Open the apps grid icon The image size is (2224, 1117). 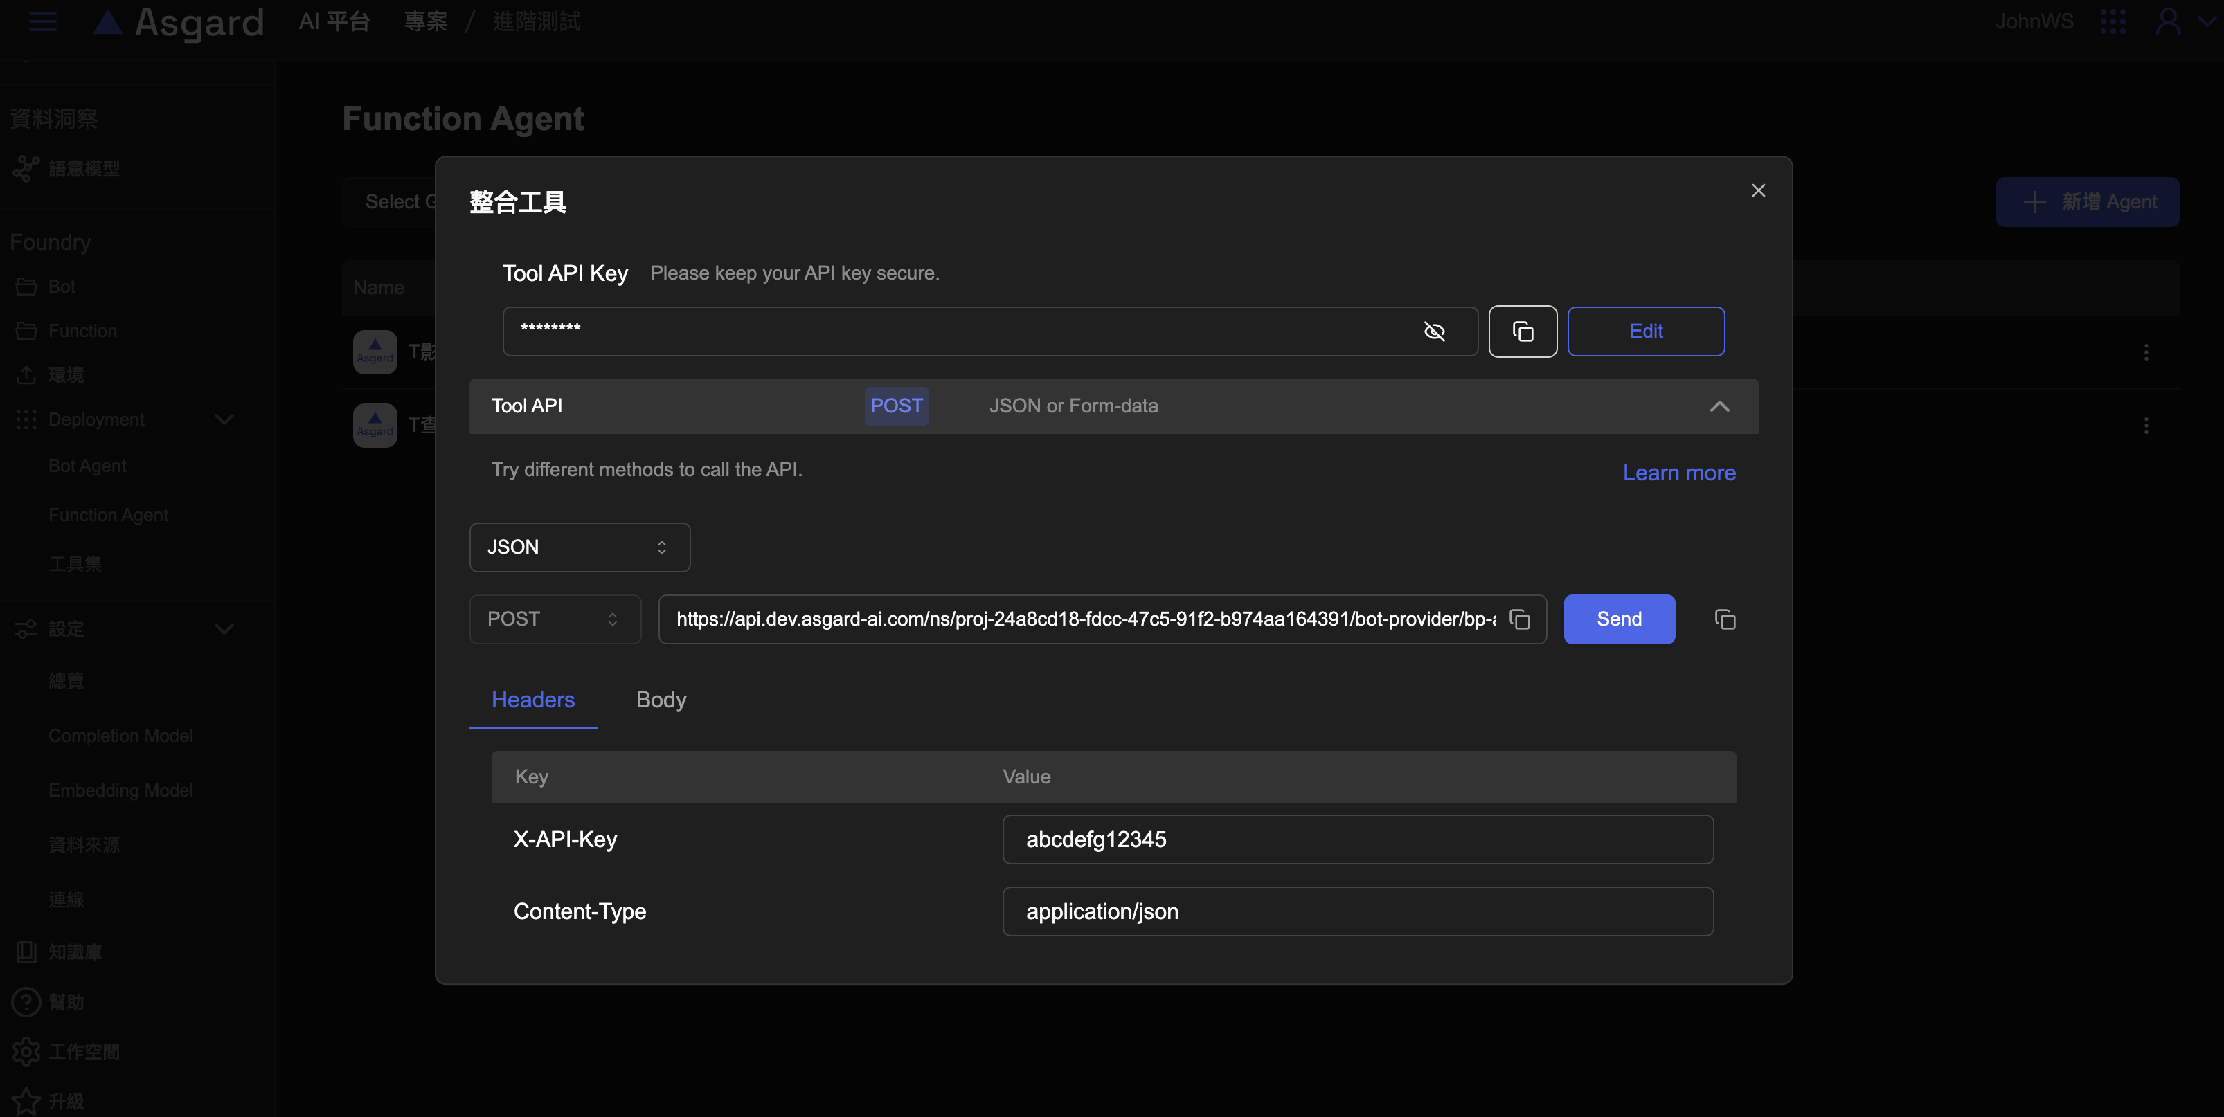point(2113,21)
